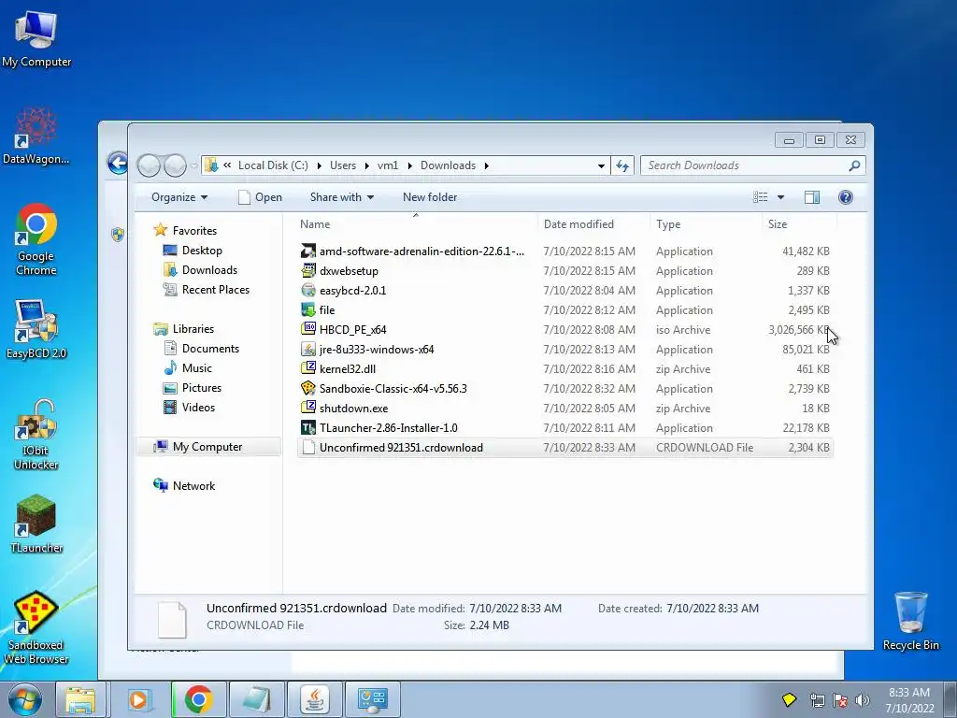Select the easybcd-2.0.1 file
The image size is (957, 718).
pos(565,290)
